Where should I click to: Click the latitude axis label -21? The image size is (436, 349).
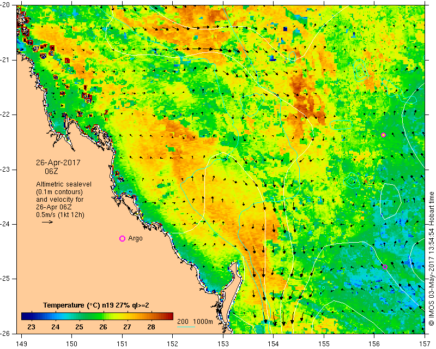click(x=5, y=60)
